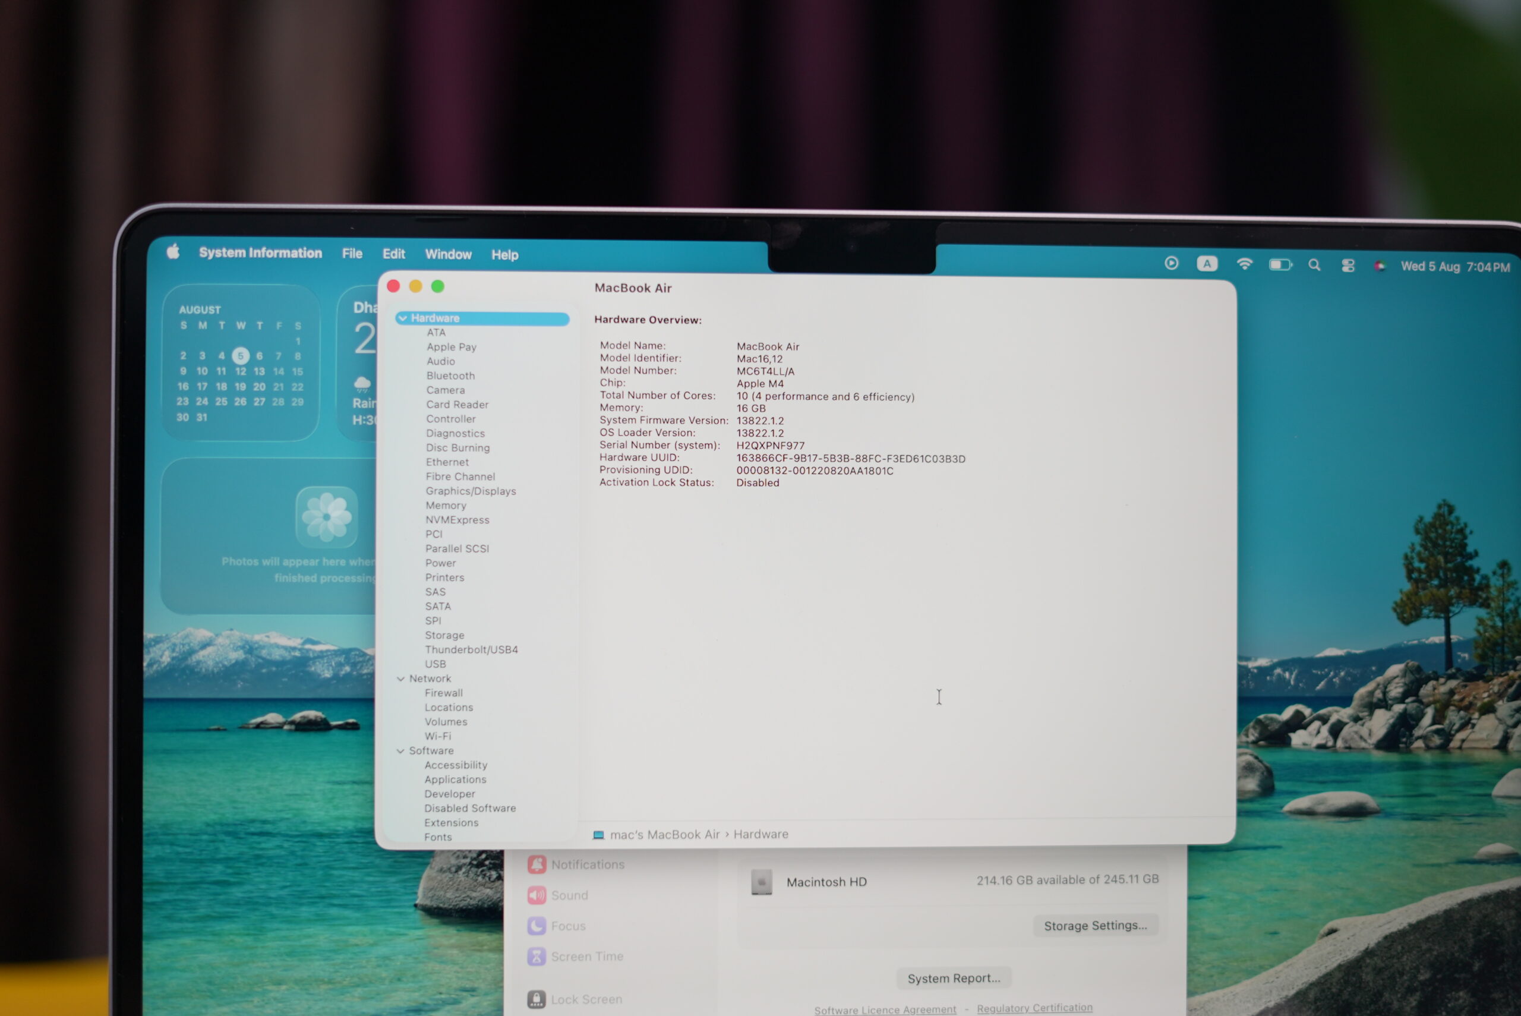Select Extensions under Software
Image resolution: width=1521 pixels, height=1016 pixels.
[x=452, y=823]
